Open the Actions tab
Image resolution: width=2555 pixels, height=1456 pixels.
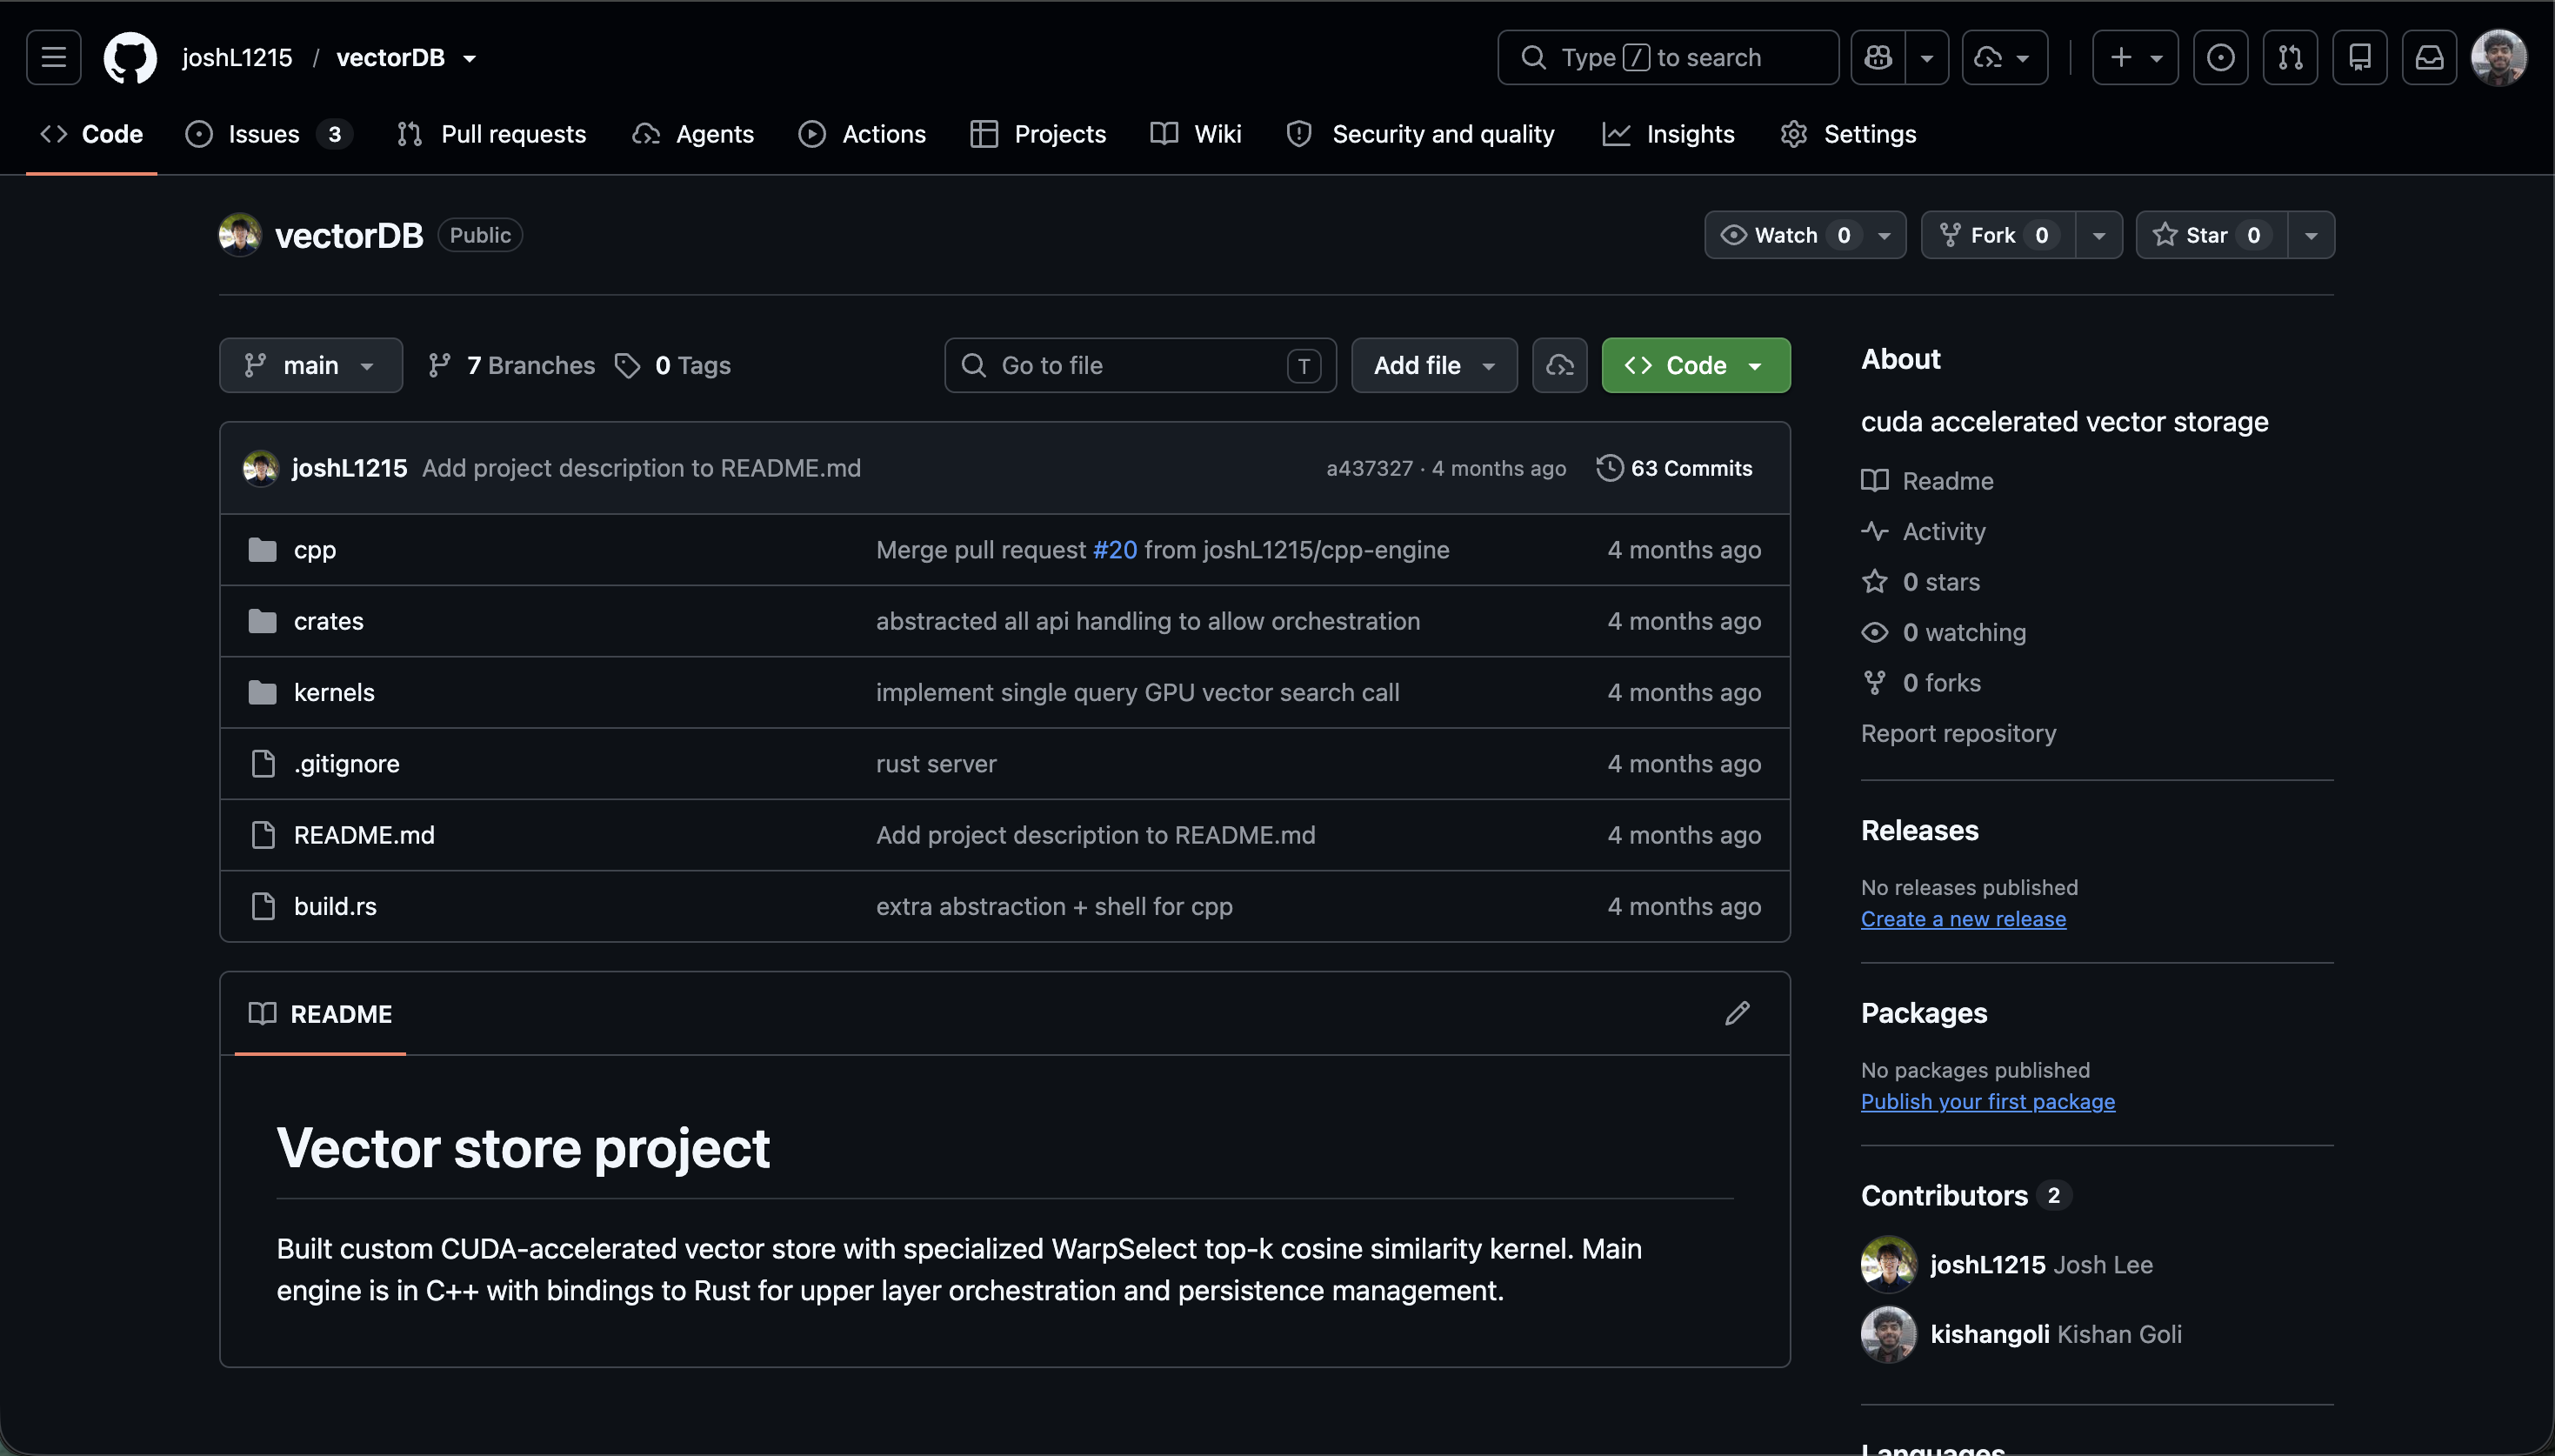862,133
